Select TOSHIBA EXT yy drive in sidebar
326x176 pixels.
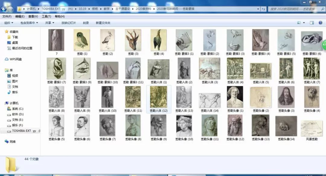click(x=21, y=131)
